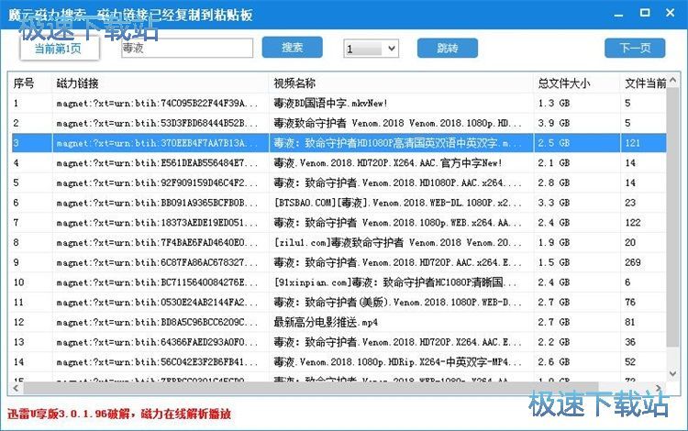Click video name 毒液.Venom.2018.1080p.HDRip

[x=397, y=362]
